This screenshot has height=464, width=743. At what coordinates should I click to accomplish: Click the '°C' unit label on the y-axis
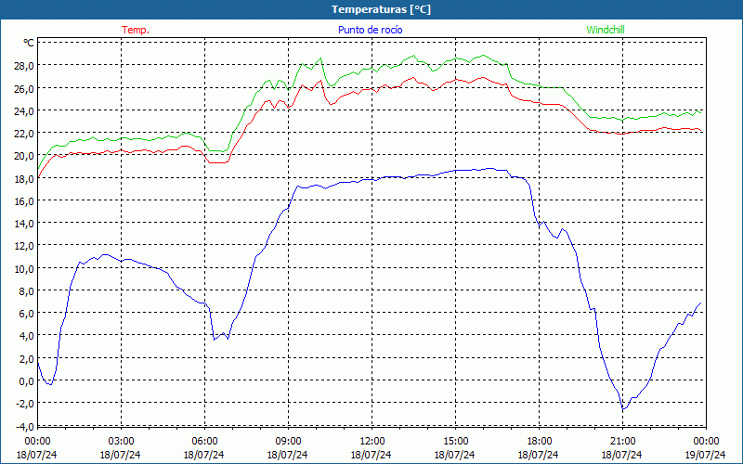pos(29,43)
